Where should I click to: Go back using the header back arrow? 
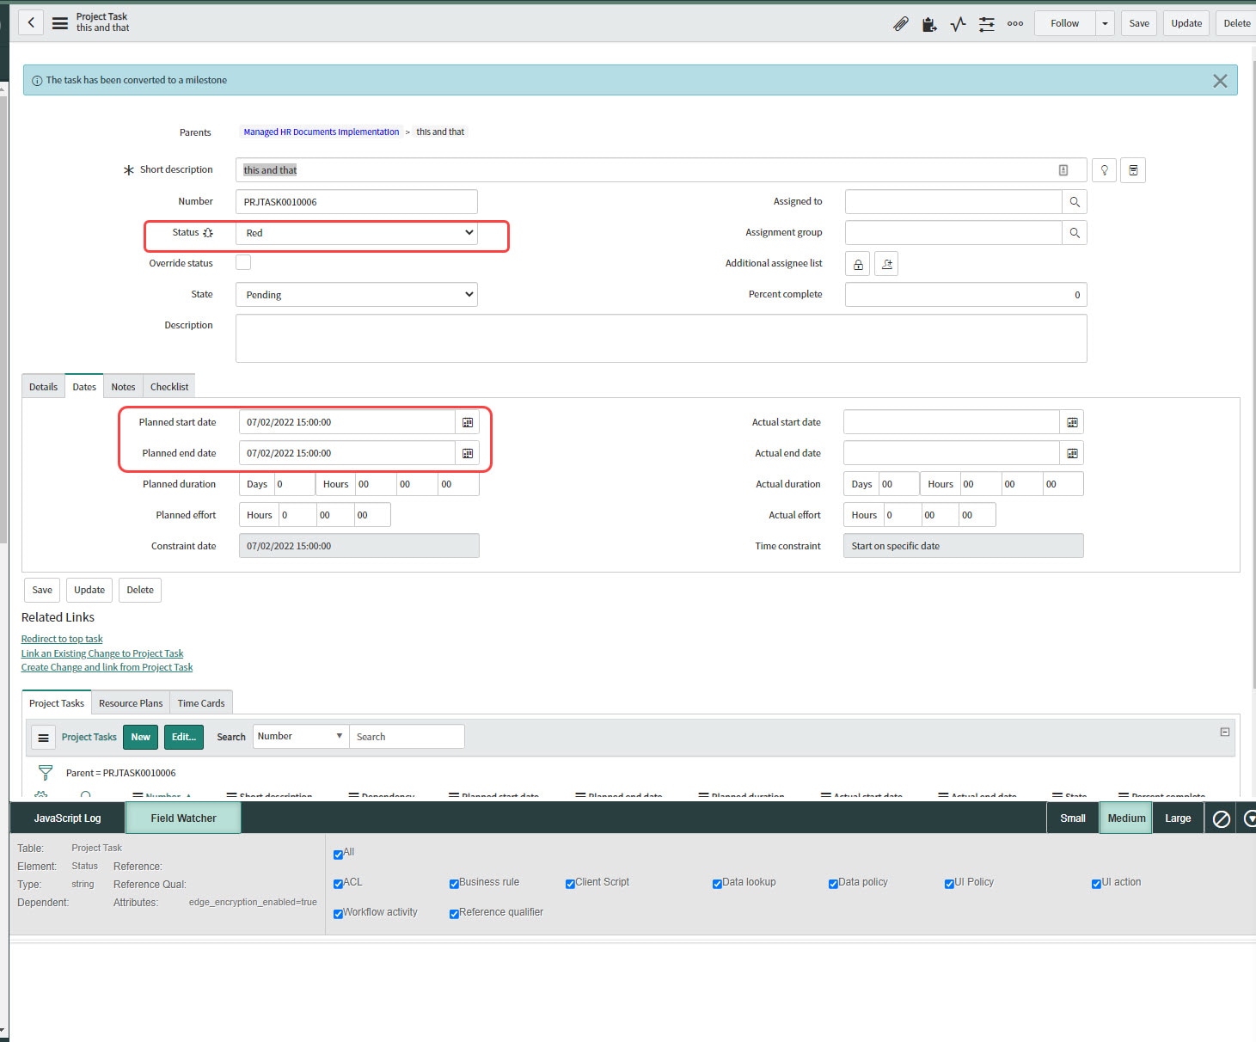click(31, 23)
